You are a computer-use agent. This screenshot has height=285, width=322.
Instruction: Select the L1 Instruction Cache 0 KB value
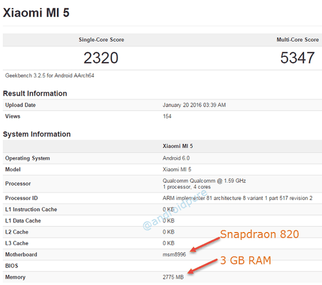[168, 209]
